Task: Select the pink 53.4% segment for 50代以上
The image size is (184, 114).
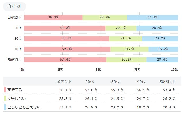Action: 65,60
